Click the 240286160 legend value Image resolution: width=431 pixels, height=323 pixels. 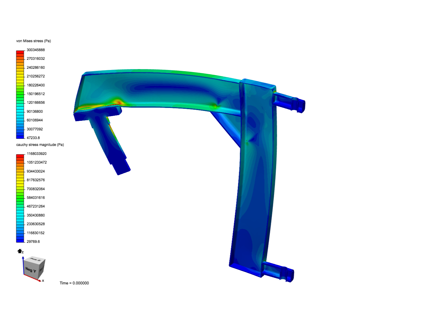tap(36, 68)
